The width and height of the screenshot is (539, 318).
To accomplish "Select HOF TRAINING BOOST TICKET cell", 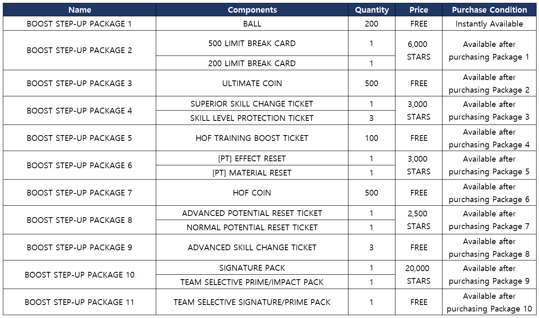I will tap(252, 138).
